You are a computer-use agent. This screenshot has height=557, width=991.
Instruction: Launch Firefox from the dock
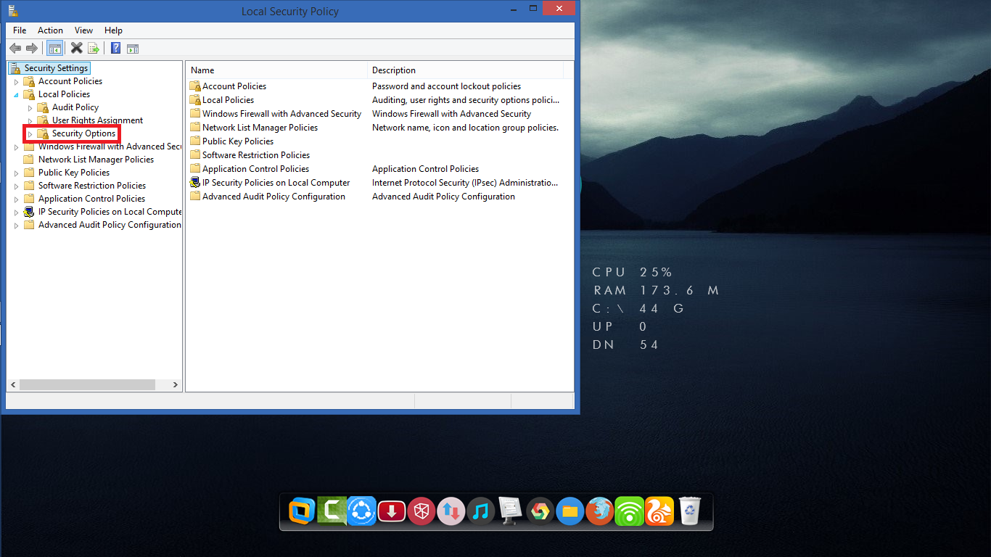tap(599, 511)
